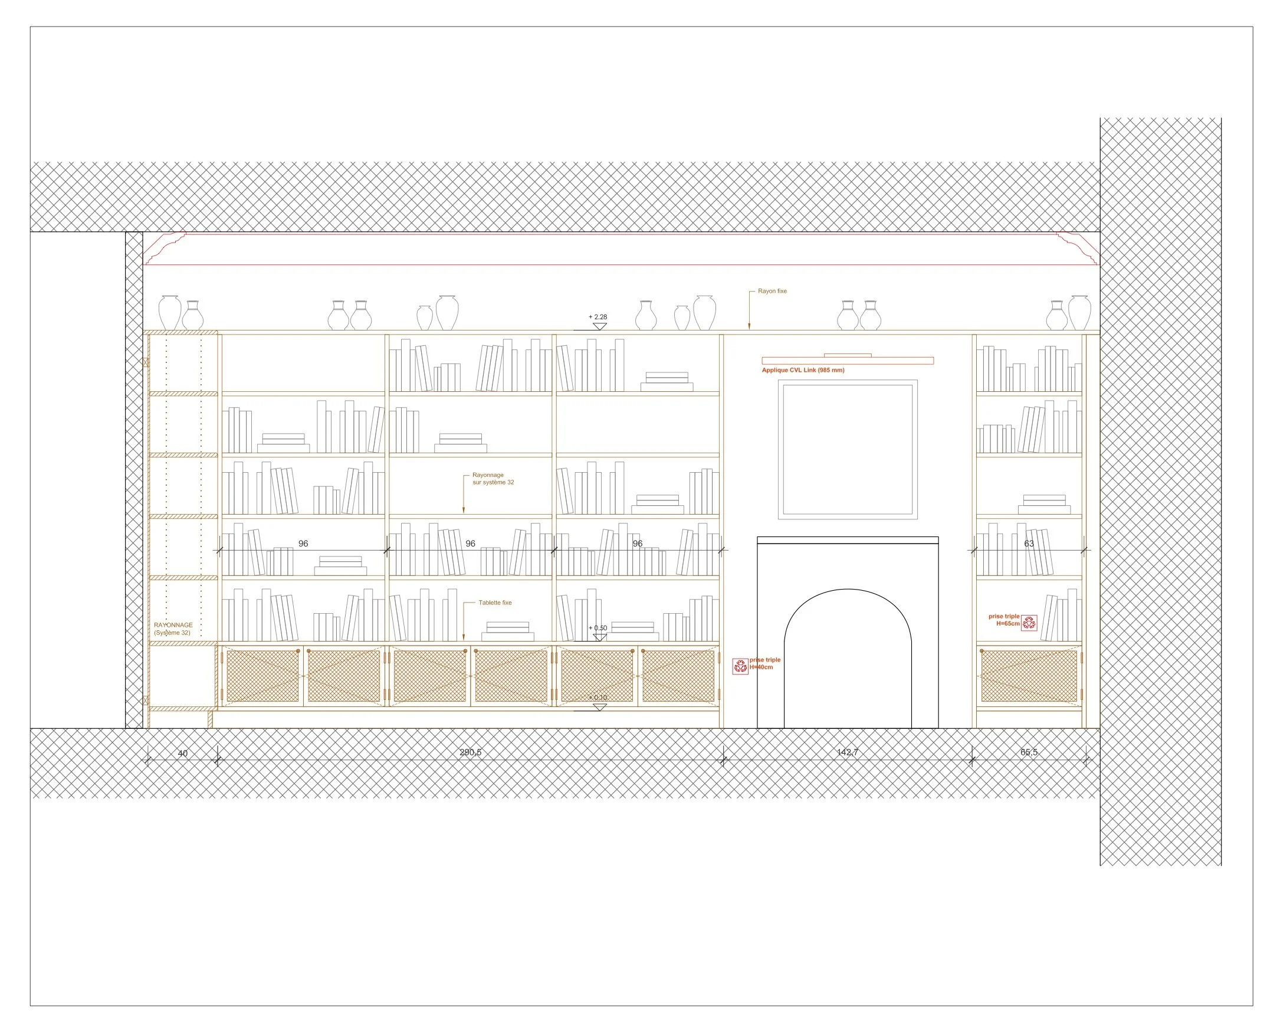Image resolution: width=1277 pixels, height=1031 pixels.
Task: Select the '142,7' dimension value
Action: tap(847, 752)
